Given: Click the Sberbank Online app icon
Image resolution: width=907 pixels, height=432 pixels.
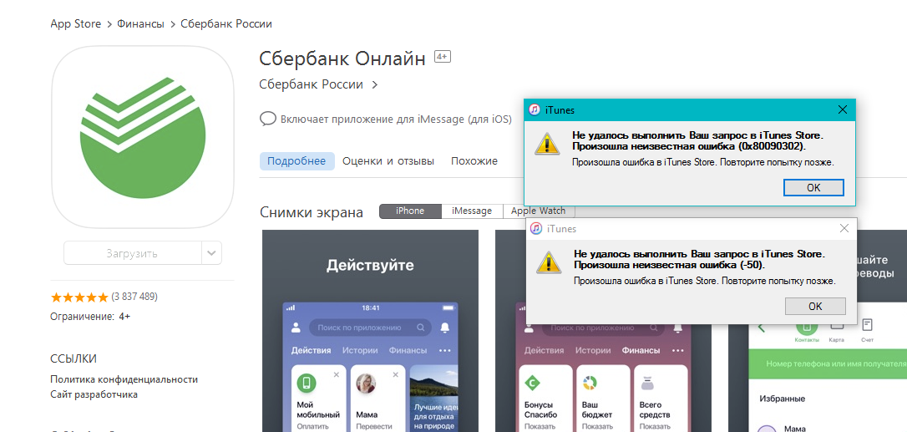Looking at the screenshot, I should pos(143,137).
